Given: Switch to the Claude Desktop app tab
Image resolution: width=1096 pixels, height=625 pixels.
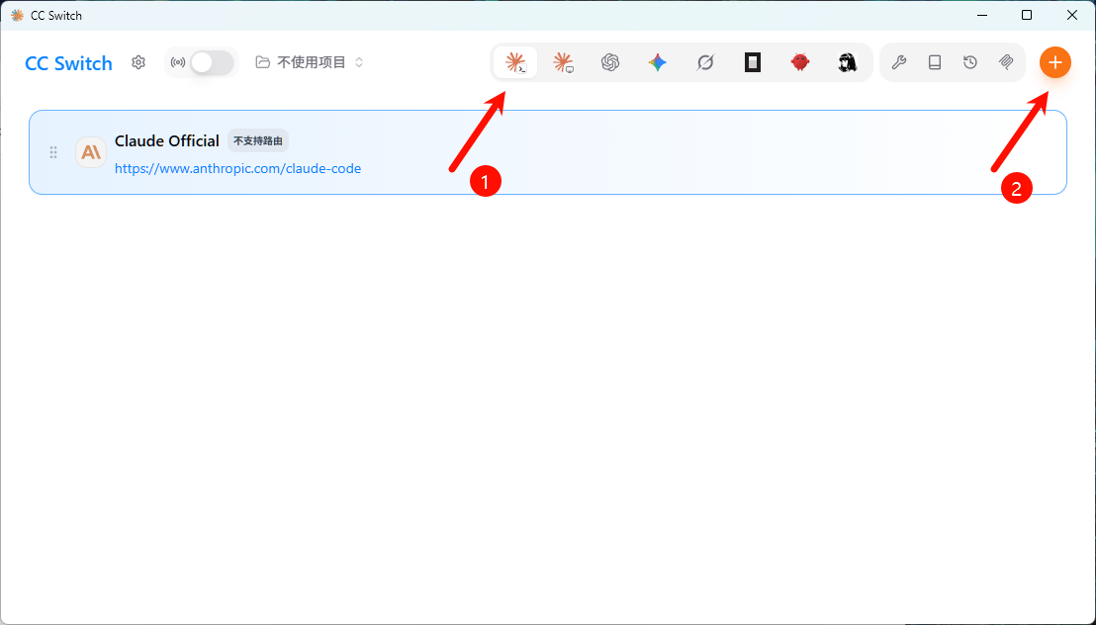Looking at the screenshot, I should coord(564,63).
